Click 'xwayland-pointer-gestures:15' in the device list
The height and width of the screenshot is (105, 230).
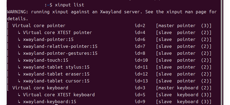[60, 53]
